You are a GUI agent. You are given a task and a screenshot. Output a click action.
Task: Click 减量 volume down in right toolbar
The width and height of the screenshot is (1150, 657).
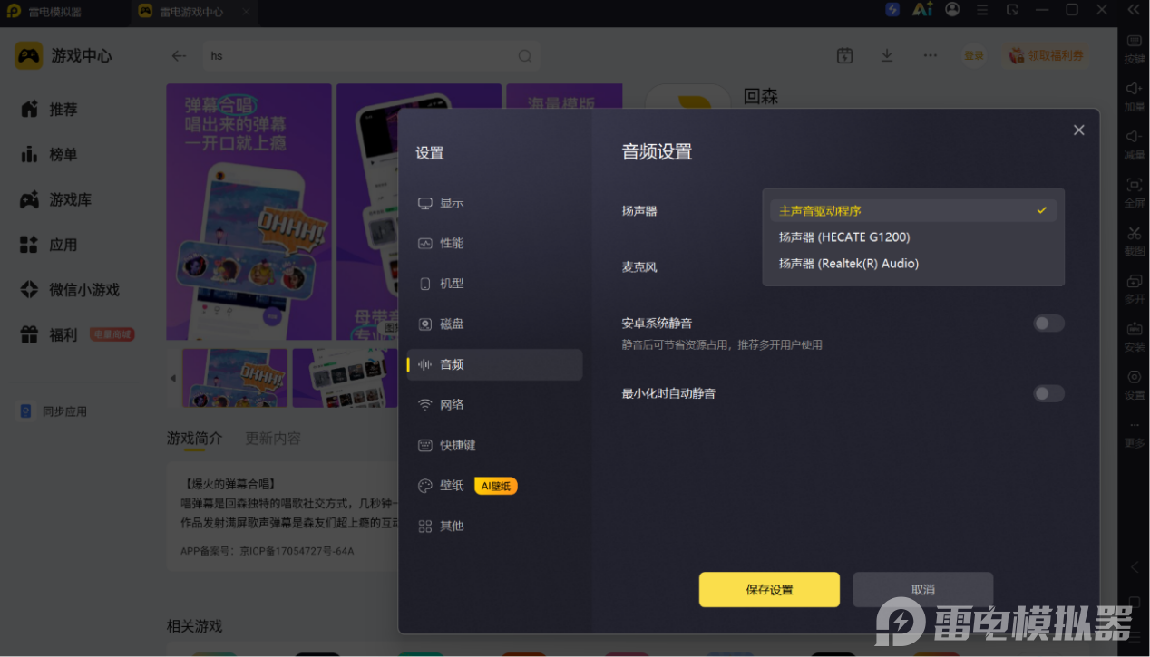click(1135, 144)
